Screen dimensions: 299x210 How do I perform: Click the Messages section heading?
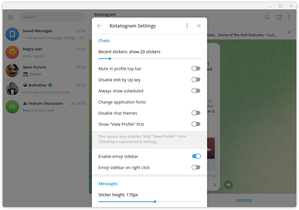click(x=108, y=184)
